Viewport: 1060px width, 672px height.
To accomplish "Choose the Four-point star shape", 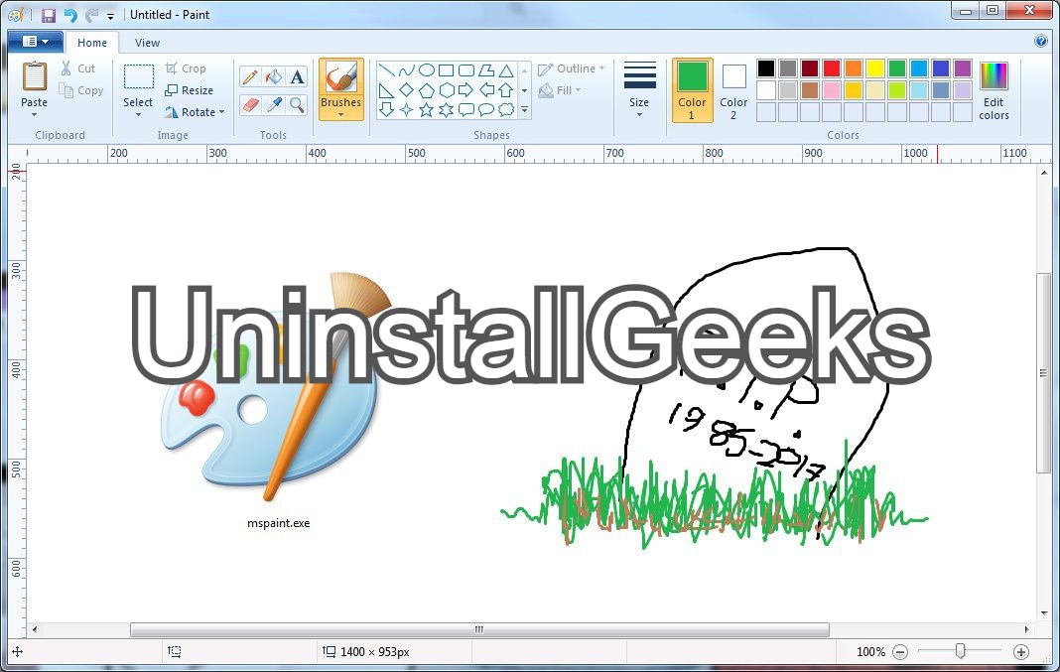I will (406, 109).
